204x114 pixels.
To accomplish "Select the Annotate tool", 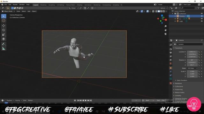I will click(4, 44).
